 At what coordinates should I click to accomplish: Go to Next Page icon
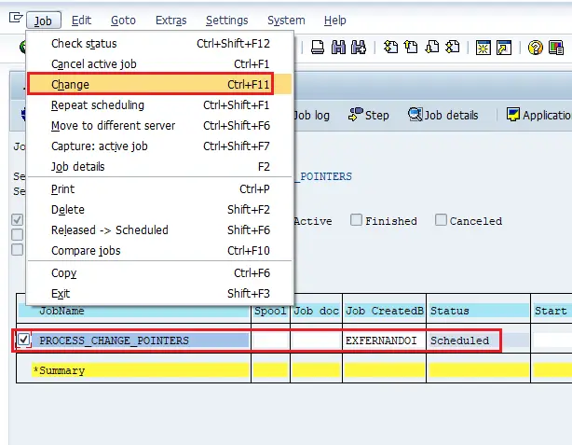click(x=432, y=48)
